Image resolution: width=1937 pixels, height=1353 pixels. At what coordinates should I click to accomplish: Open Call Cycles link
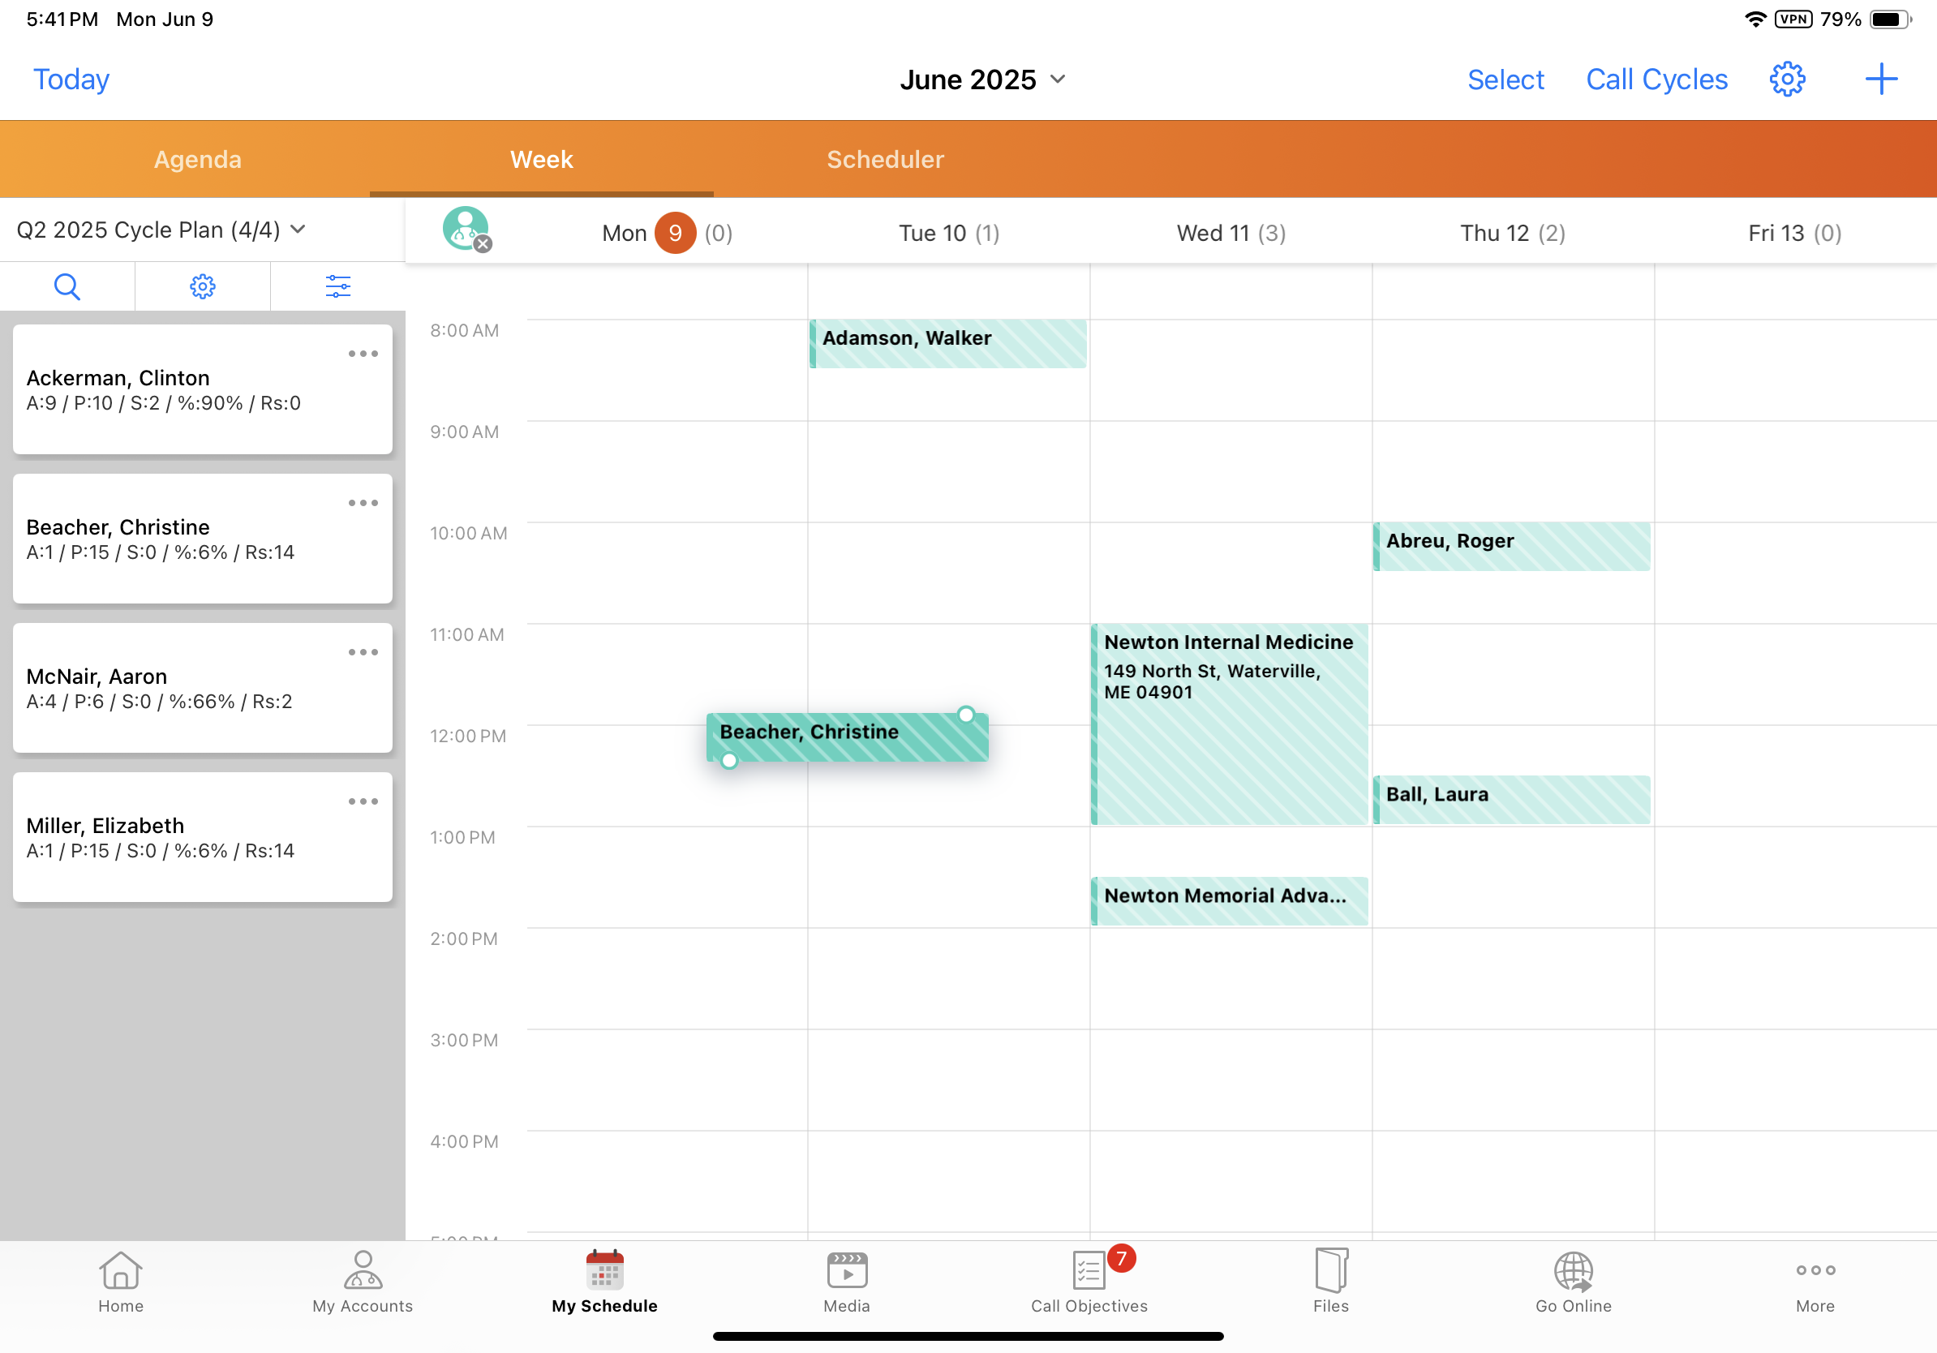1656,79
